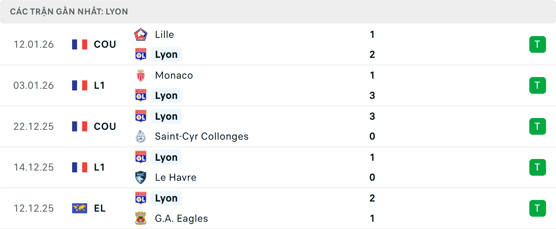Click the green T badge for Monaco match
This screenshot has height=229, width=556.
point(537,85)
